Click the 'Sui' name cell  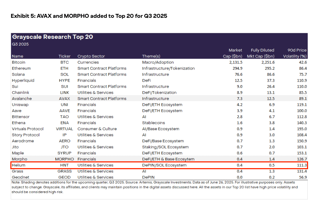(15, 87)
